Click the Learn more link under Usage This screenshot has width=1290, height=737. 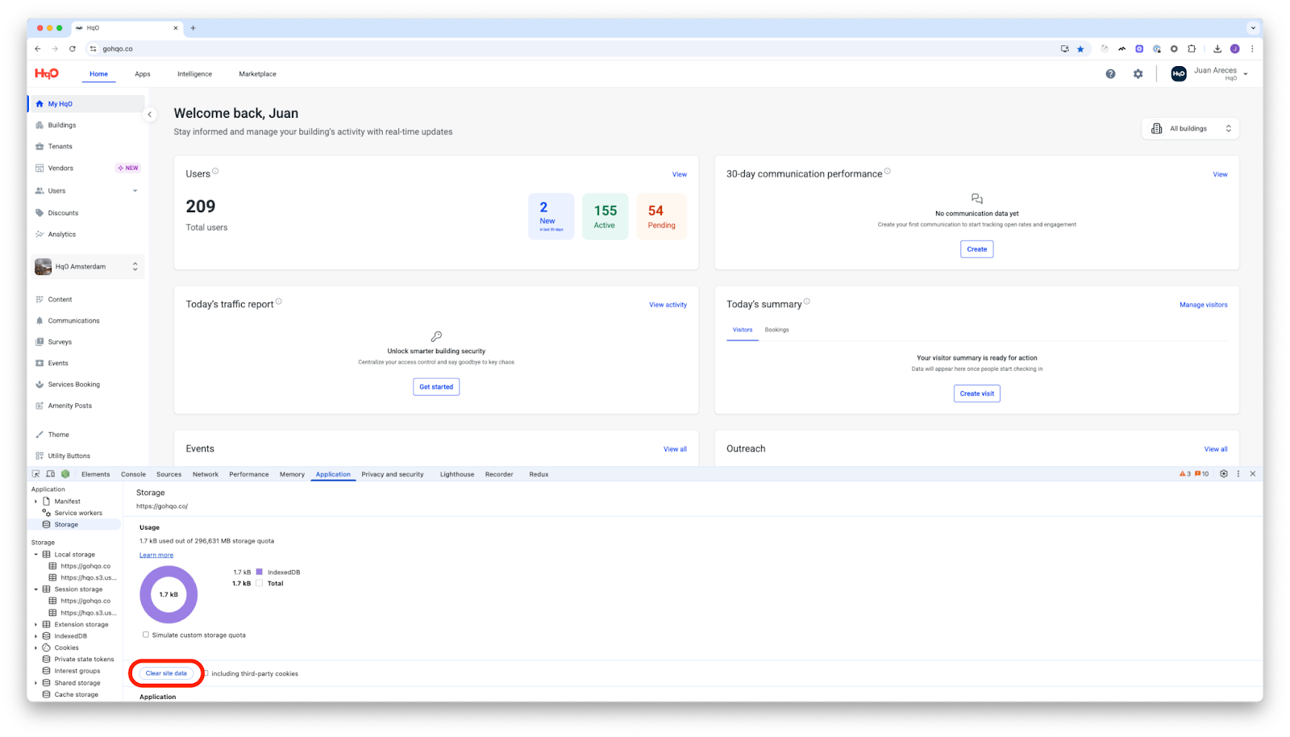(156, 555)
